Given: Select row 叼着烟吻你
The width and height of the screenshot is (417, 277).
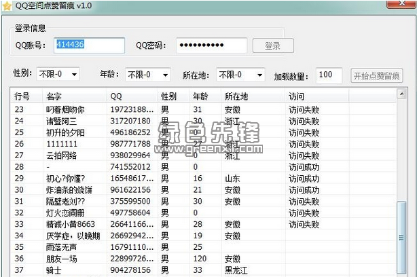Looking at the screenshot, I should 204,109.
